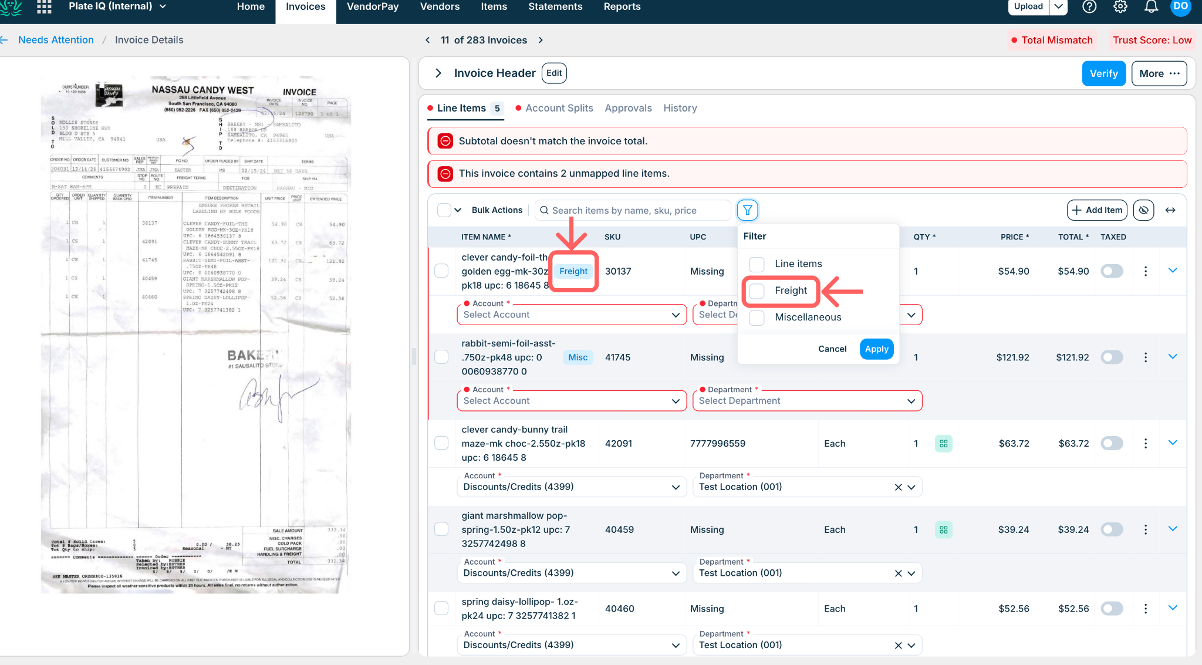Viewport: 1202px width, 665px height.
Task: Select the golden egg SKU 30137 row checkbox
Action: point(441,271)
